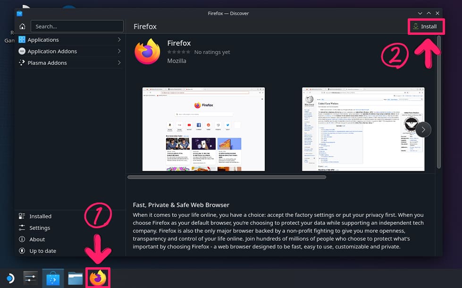Viewport: 462px width, 288px height.
Task: Expand the Plasma Addons chevron arrow
Action: coord(119,63)
